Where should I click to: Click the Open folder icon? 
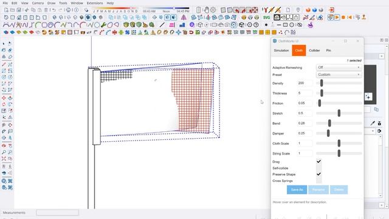(13, 10)
